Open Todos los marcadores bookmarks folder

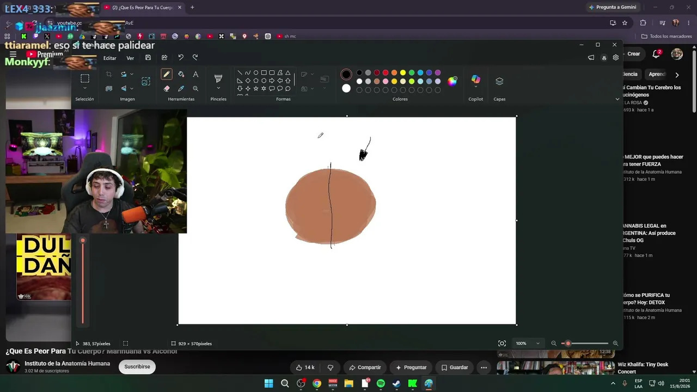[x=667, y=36]
